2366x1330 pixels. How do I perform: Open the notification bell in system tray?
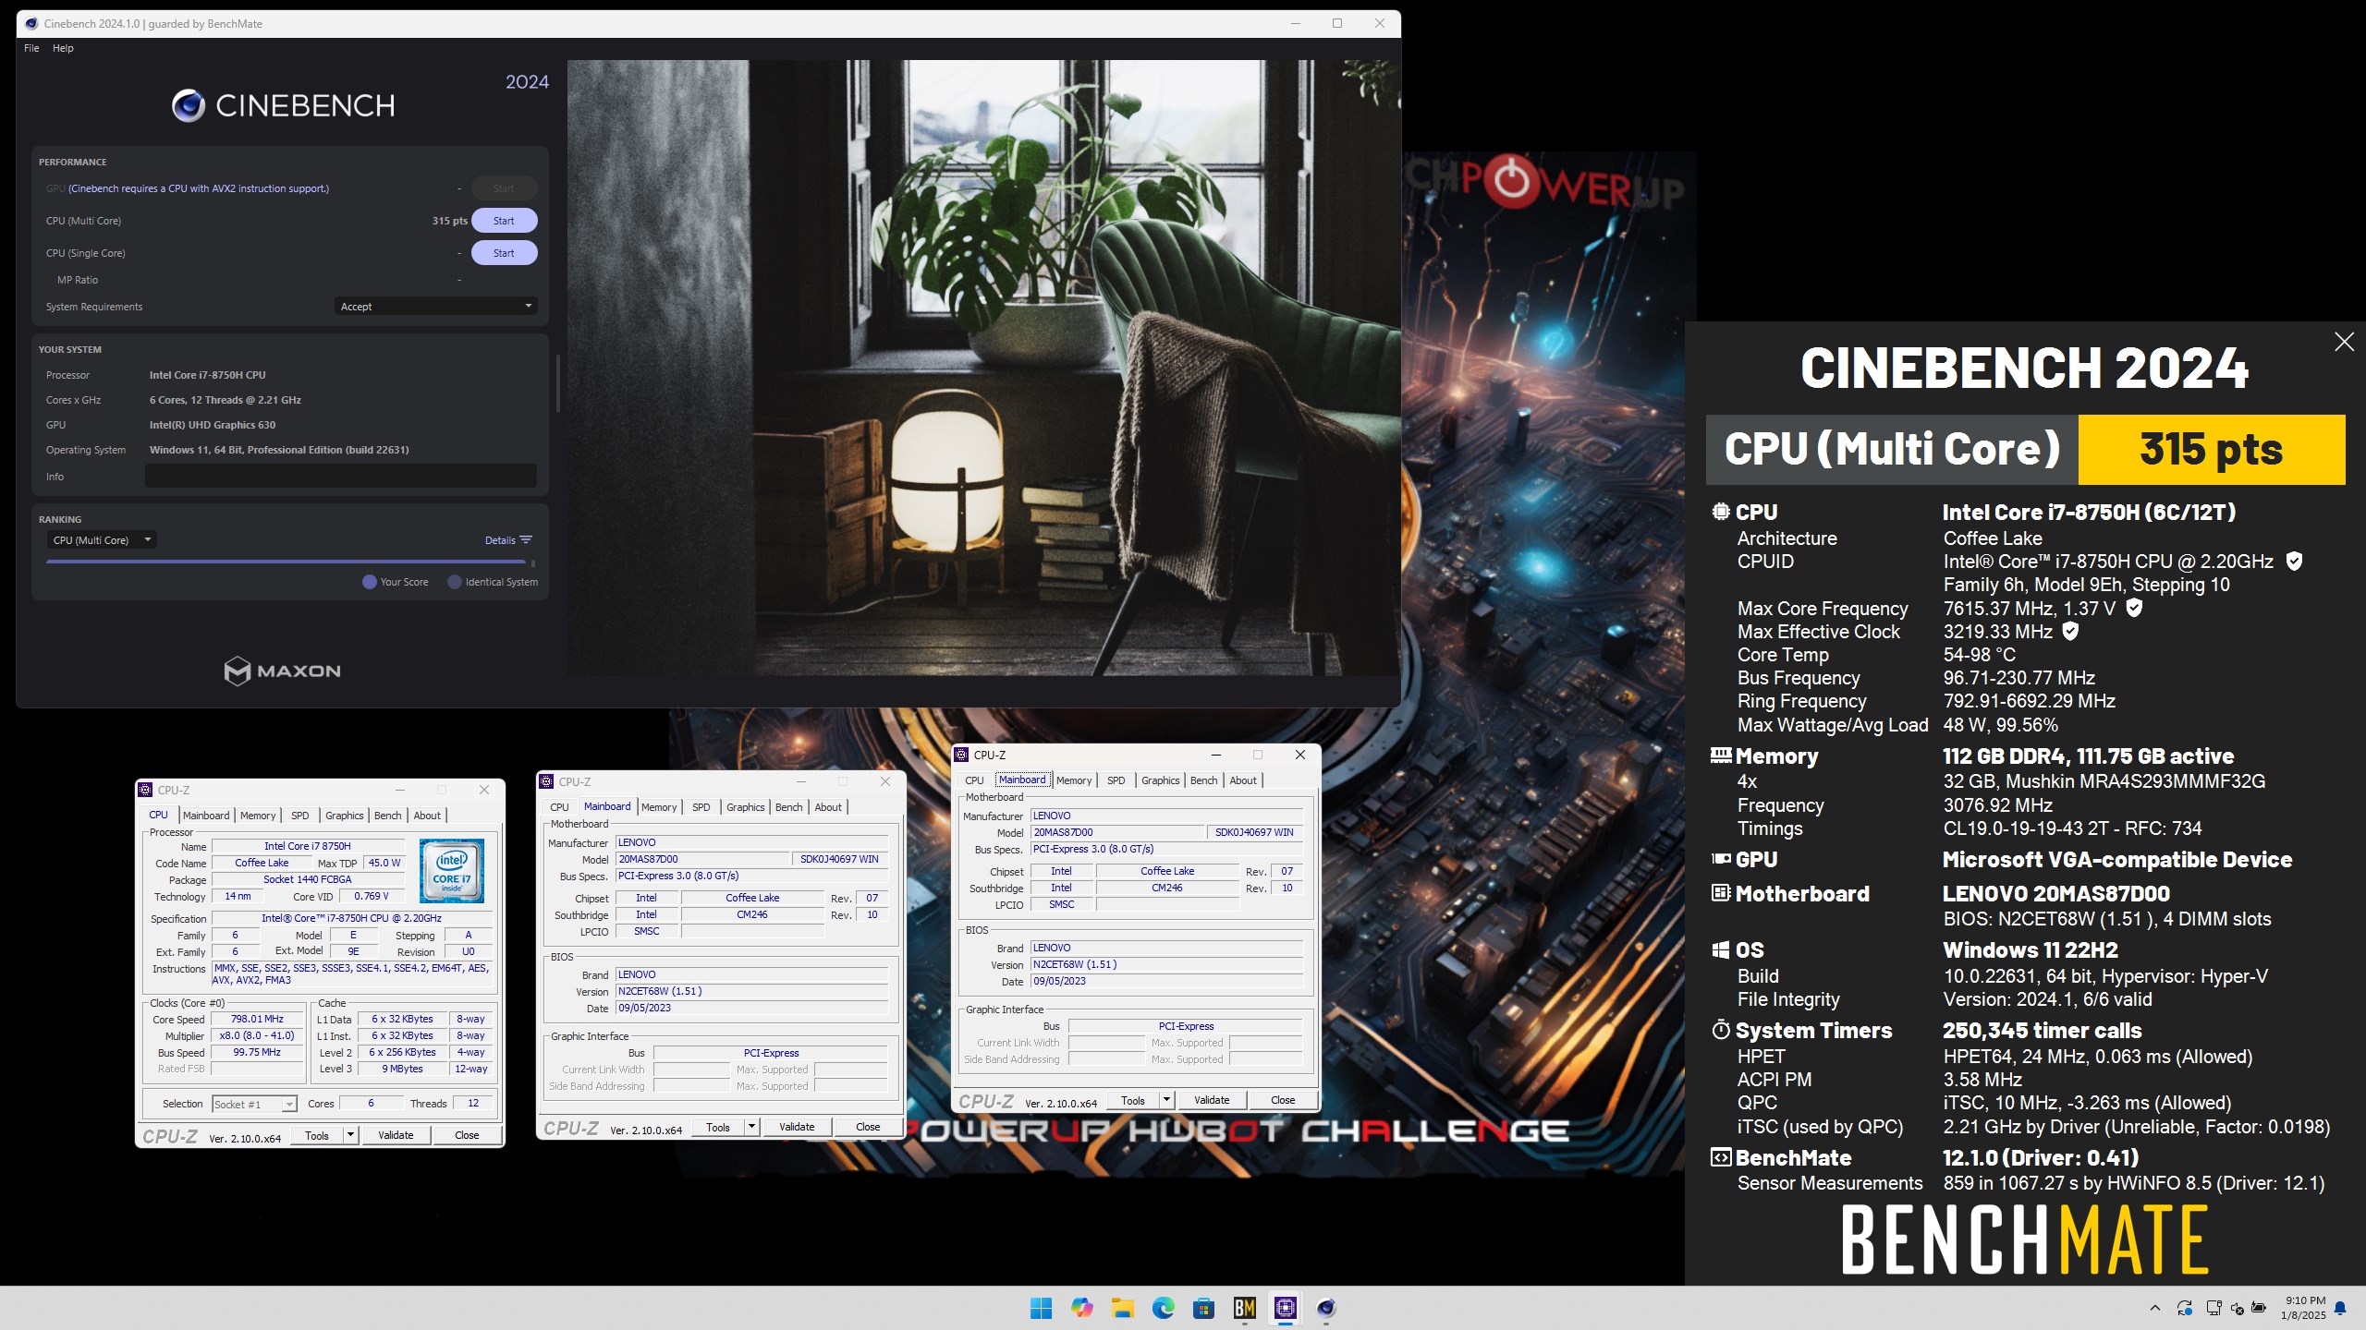[x=2340, y=1308]
